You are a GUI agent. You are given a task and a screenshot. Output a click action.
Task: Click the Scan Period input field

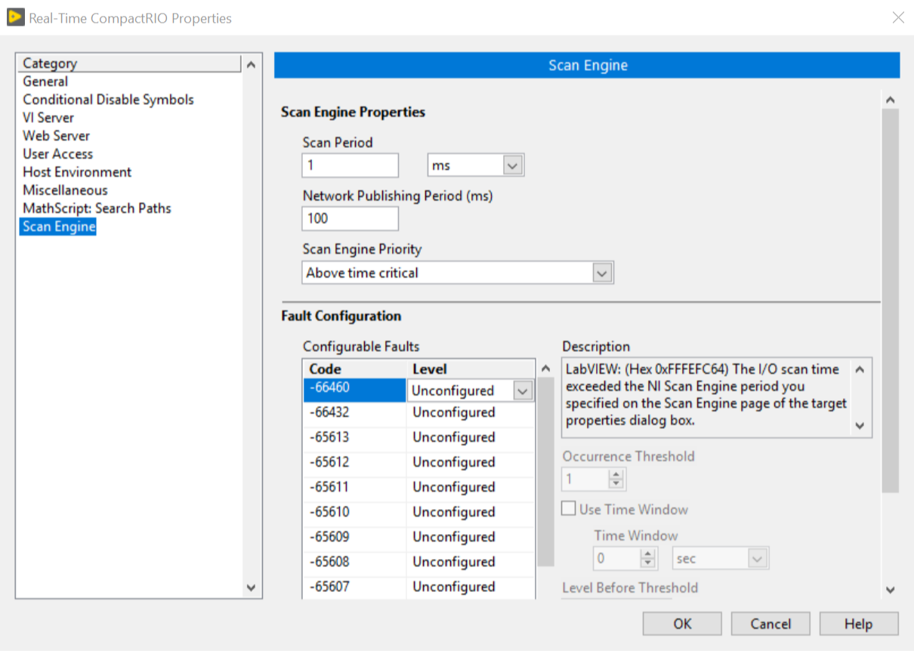click(350, 165)
